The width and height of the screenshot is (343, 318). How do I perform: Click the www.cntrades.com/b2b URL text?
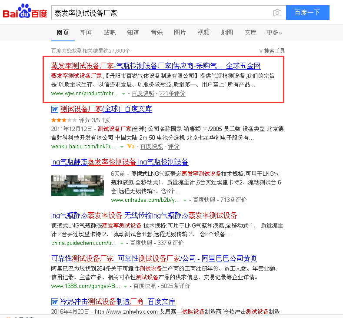point(146,200)
